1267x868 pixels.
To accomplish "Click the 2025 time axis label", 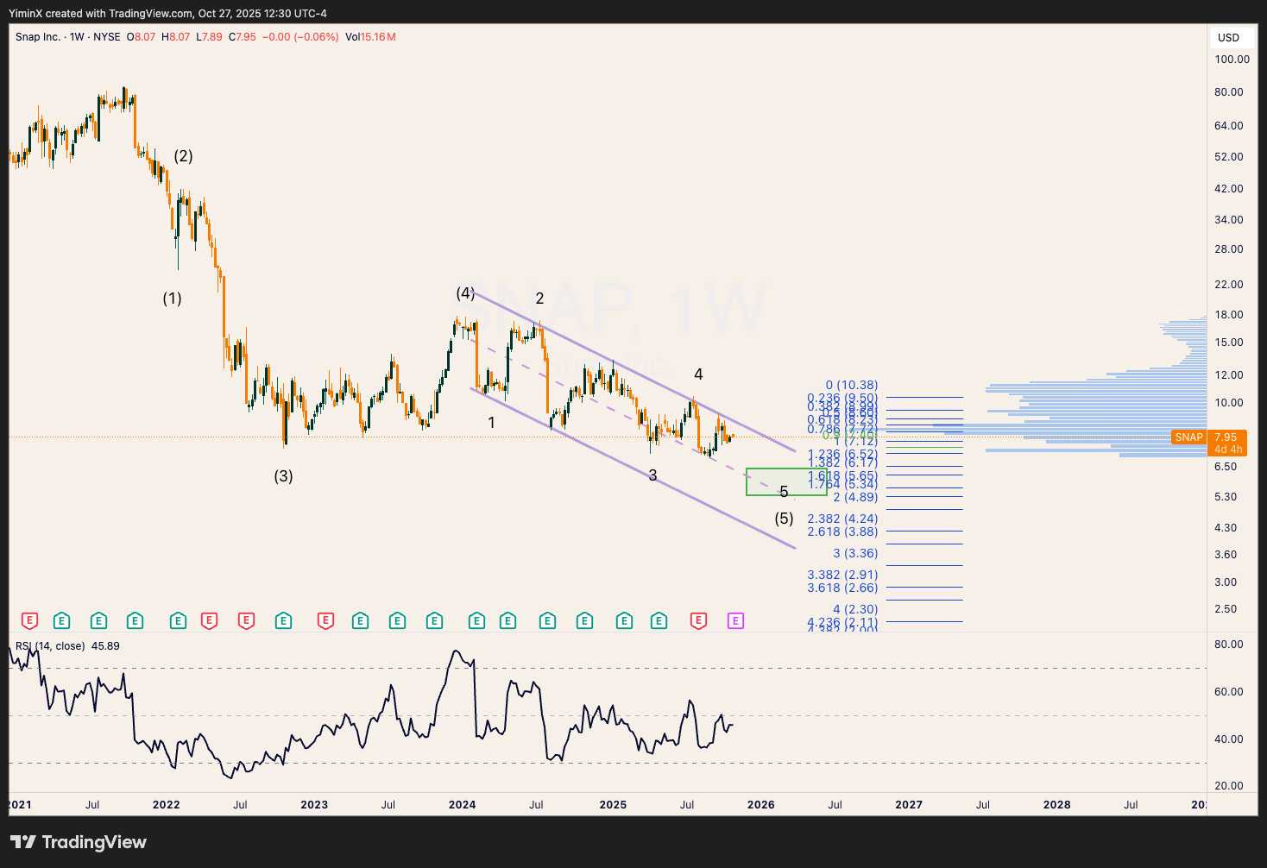I will pos(613,805).
